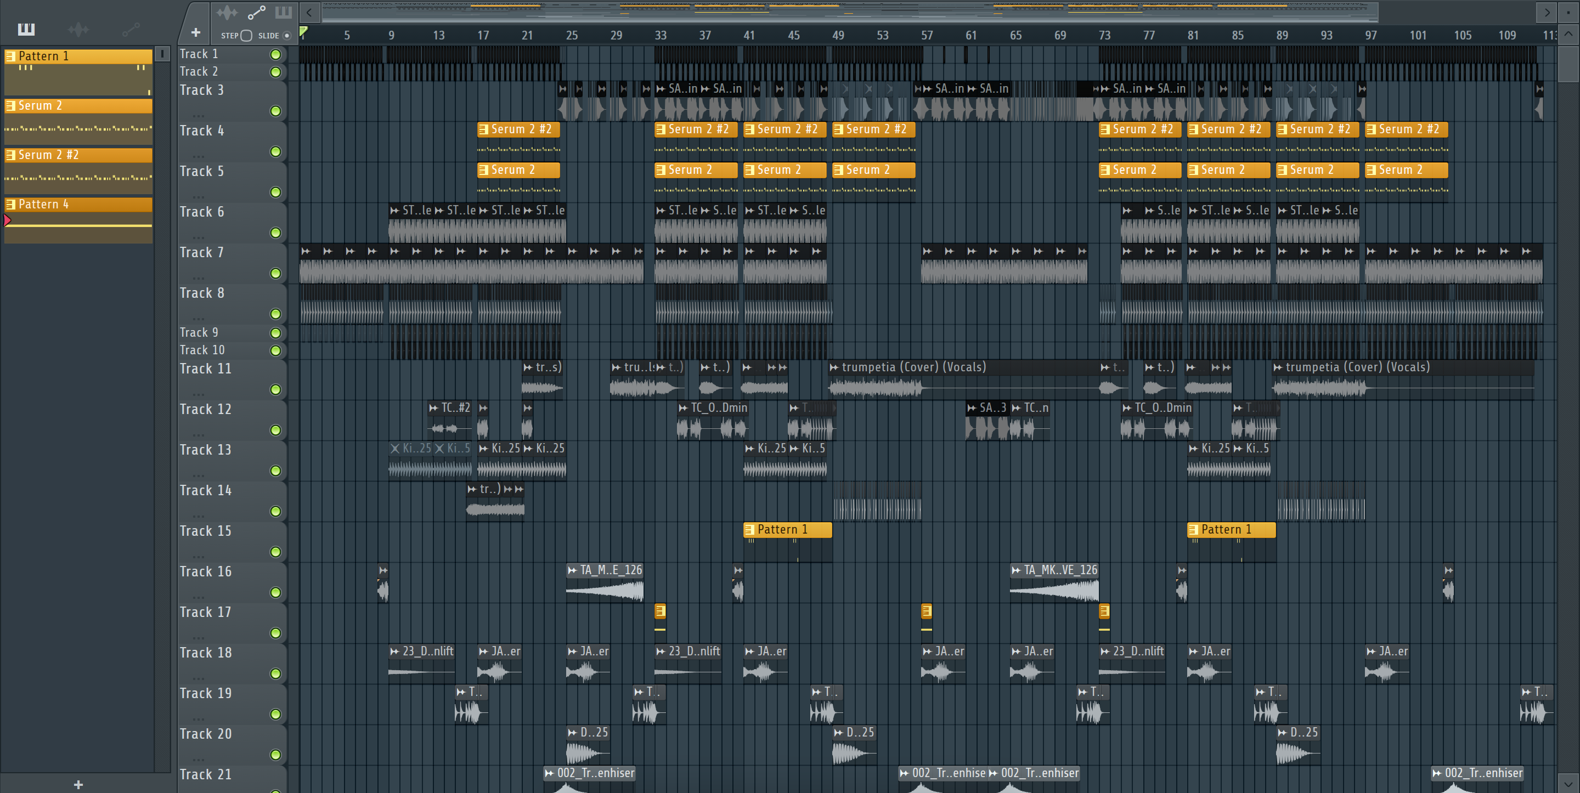Mute Track 18 with its green LED
The image size is (1580, 793).
point(275,674)
